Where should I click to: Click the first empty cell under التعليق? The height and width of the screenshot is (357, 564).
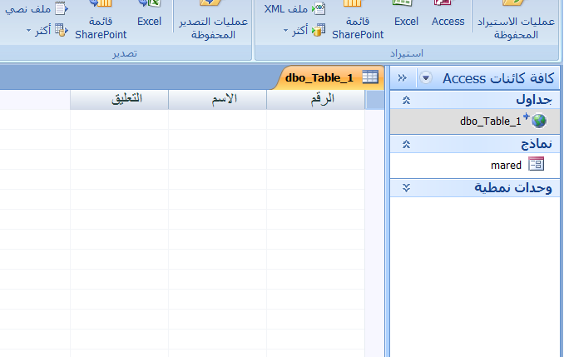[119, 120]
